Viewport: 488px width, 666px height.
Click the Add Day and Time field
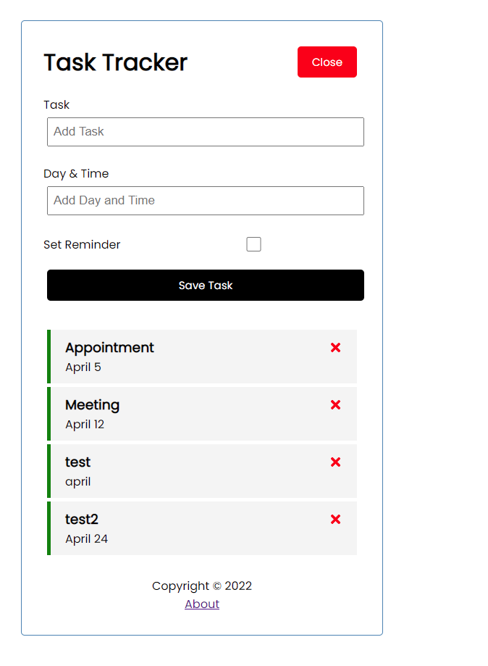[205, 200]
